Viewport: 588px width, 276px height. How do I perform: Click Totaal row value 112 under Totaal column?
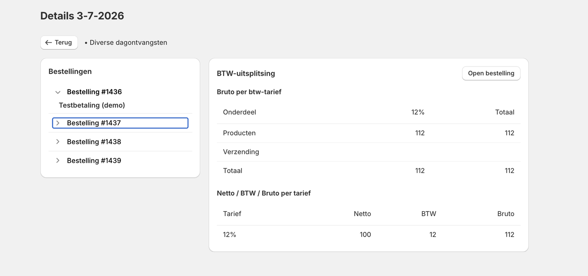pos(509,171)
